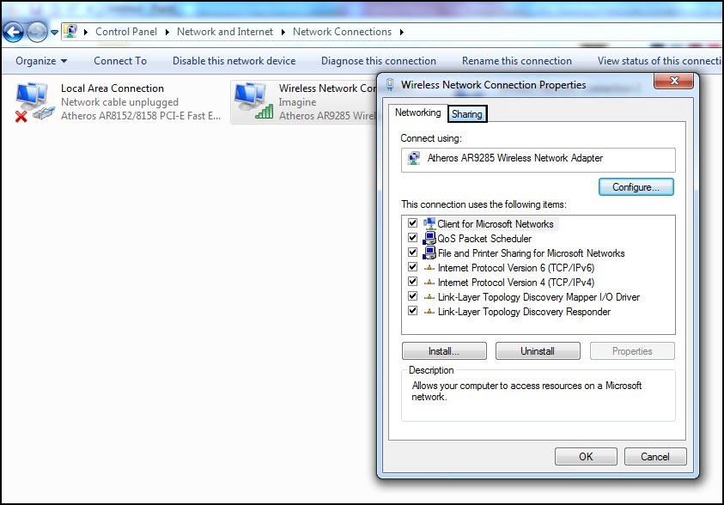Image resolution: width=724 pixels, height=505 pixels.
Task: Click Rename this connection
Action: pos(517,61)
